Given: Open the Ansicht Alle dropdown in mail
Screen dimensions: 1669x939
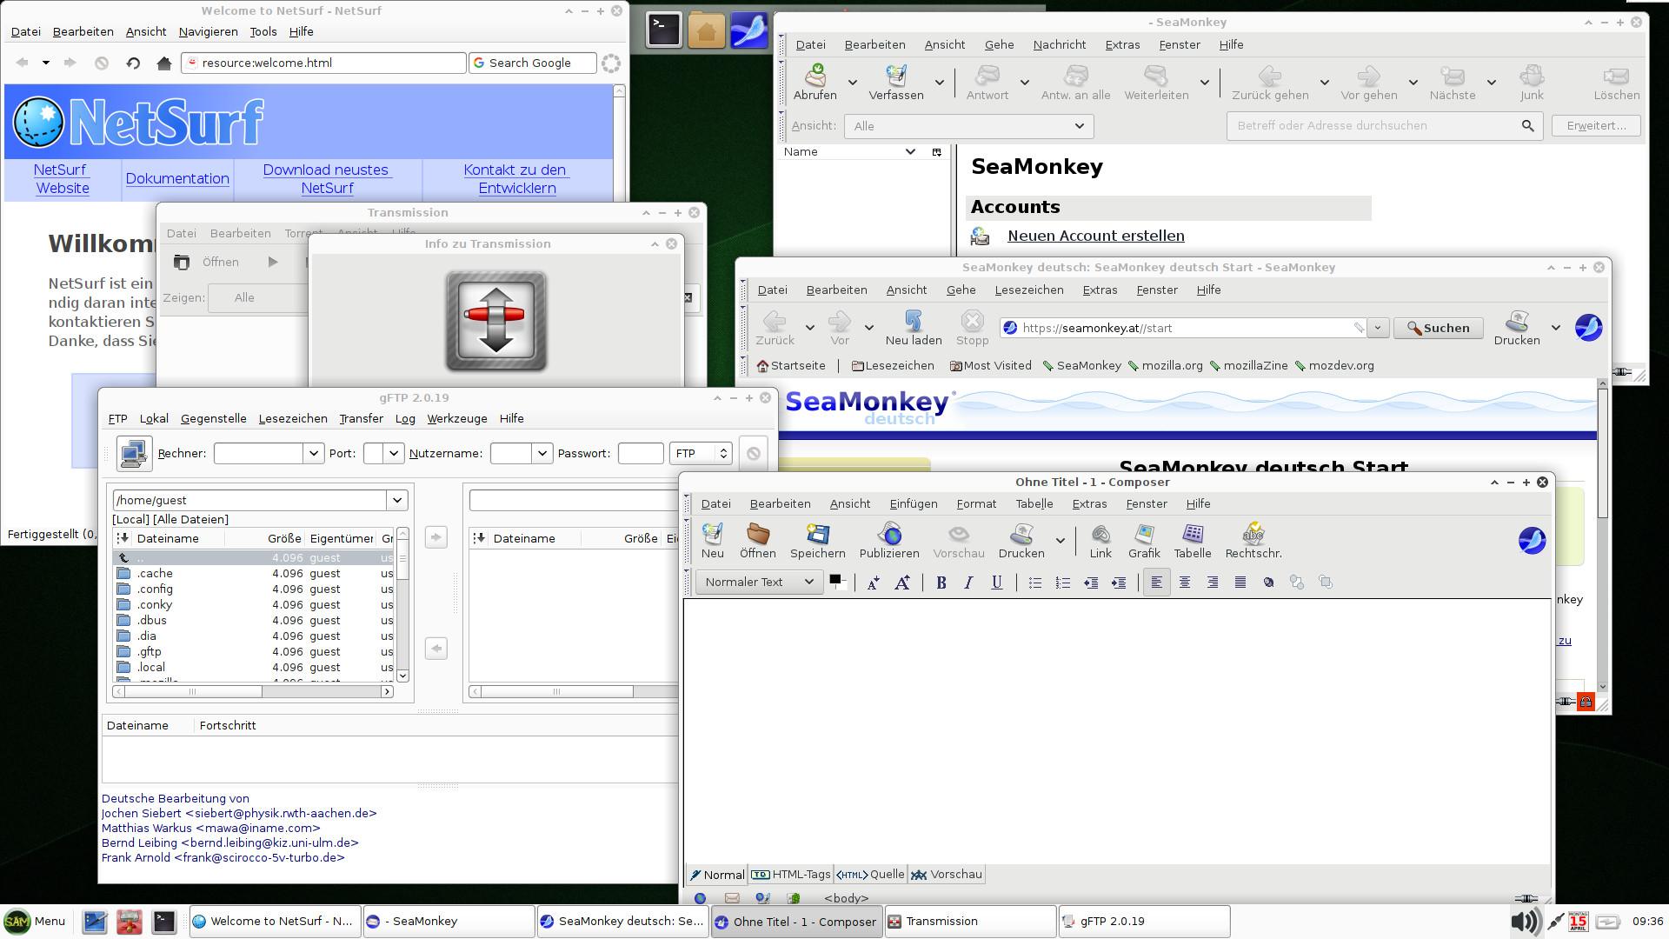Looking at the screenshot, I should [968, 126].
